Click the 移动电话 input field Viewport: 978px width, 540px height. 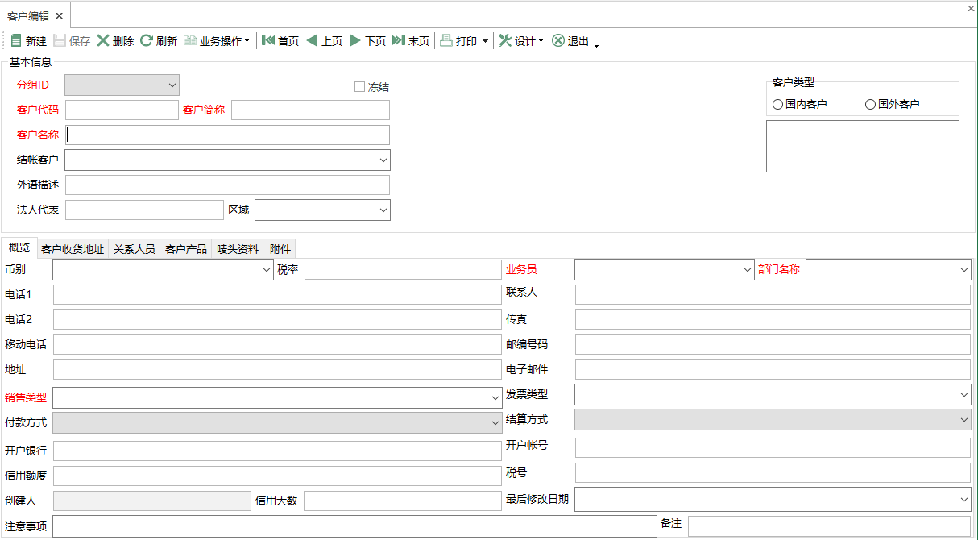tap(278, 344)
